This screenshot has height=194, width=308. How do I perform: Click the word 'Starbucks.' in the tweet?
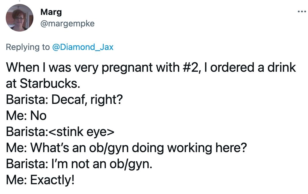(50, 84)
